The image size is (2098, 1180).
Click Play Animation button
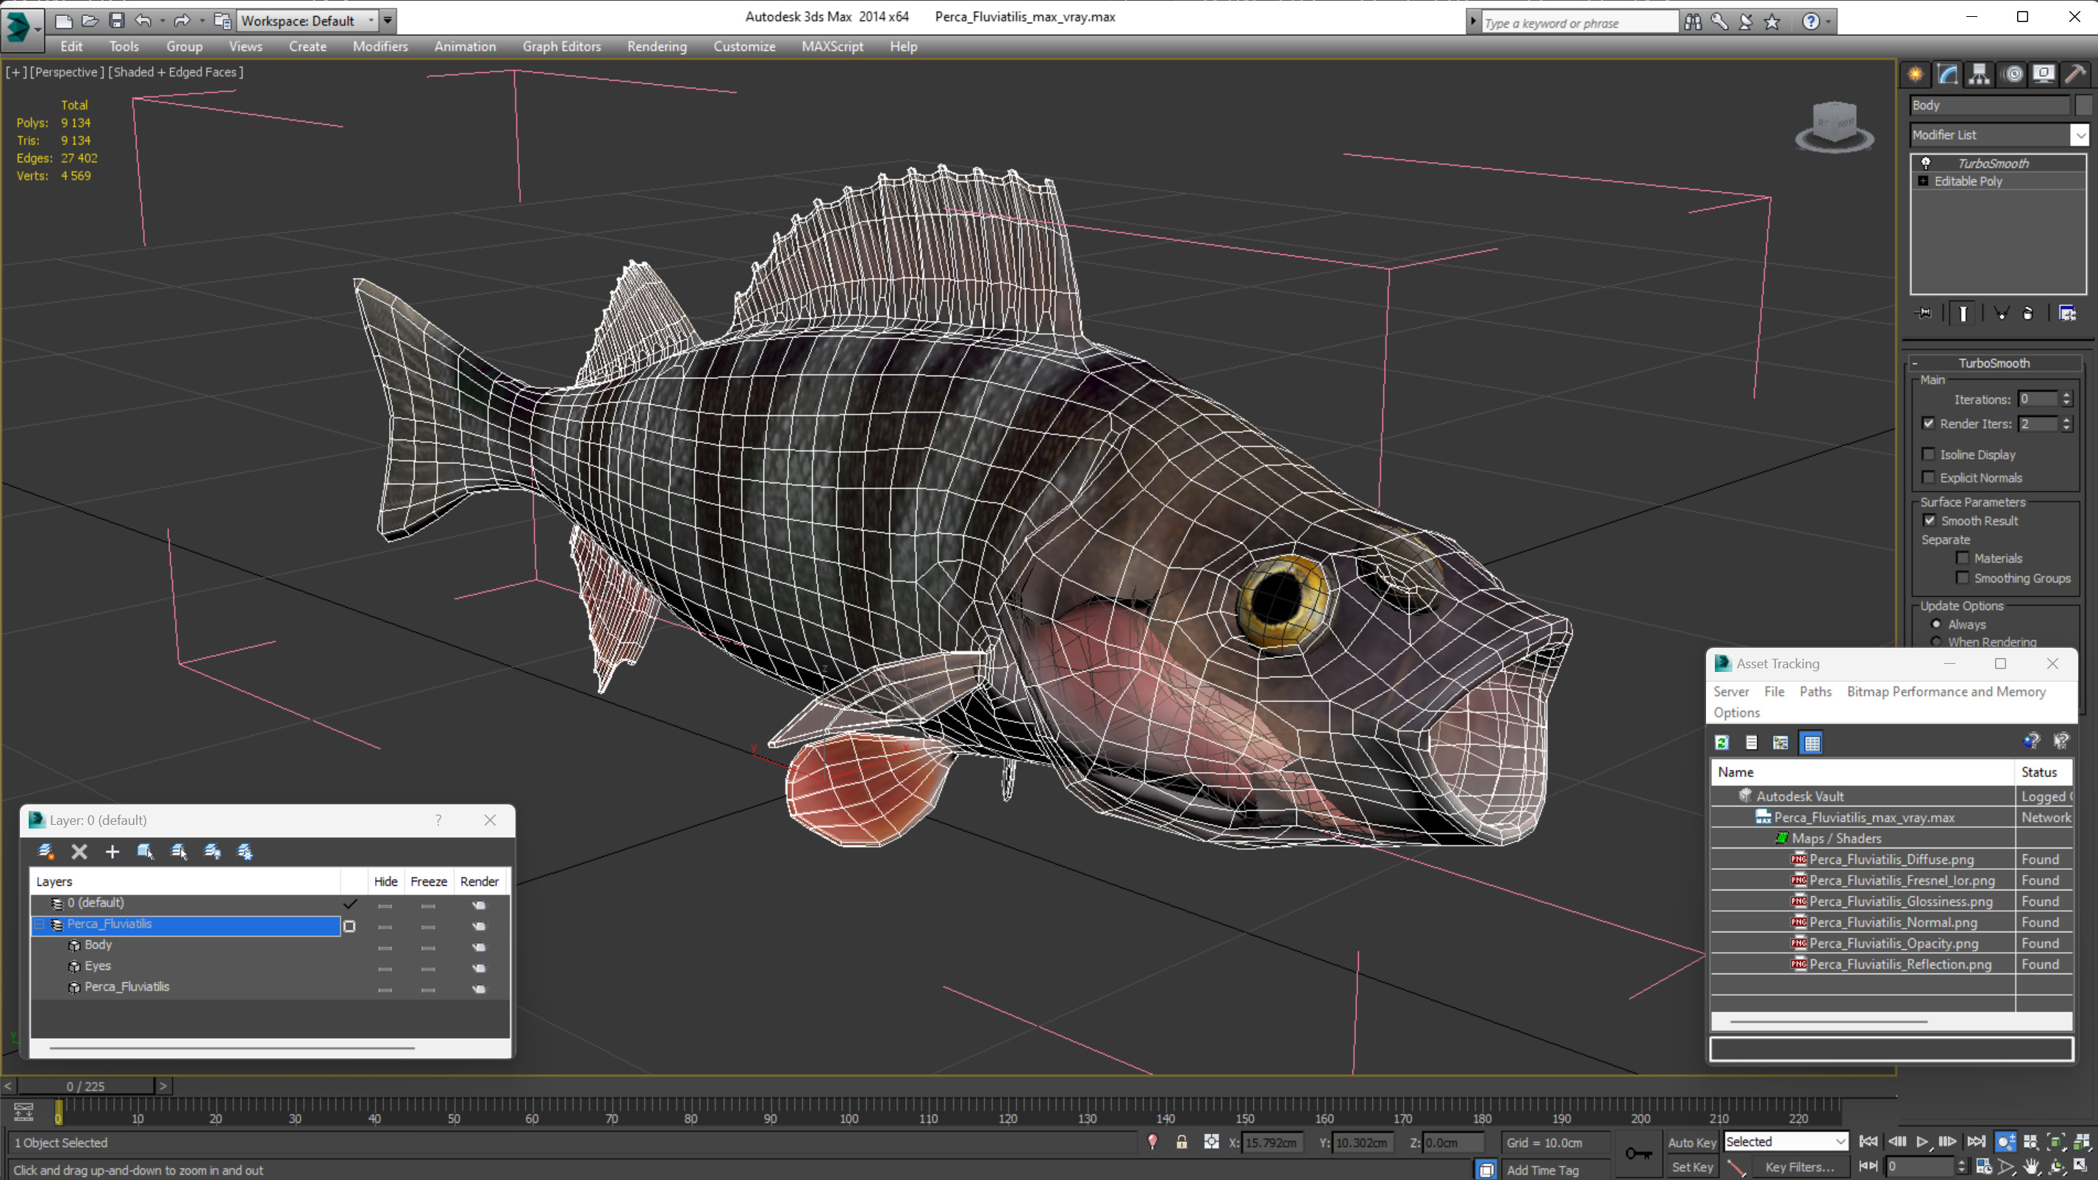[1922, 1142]
